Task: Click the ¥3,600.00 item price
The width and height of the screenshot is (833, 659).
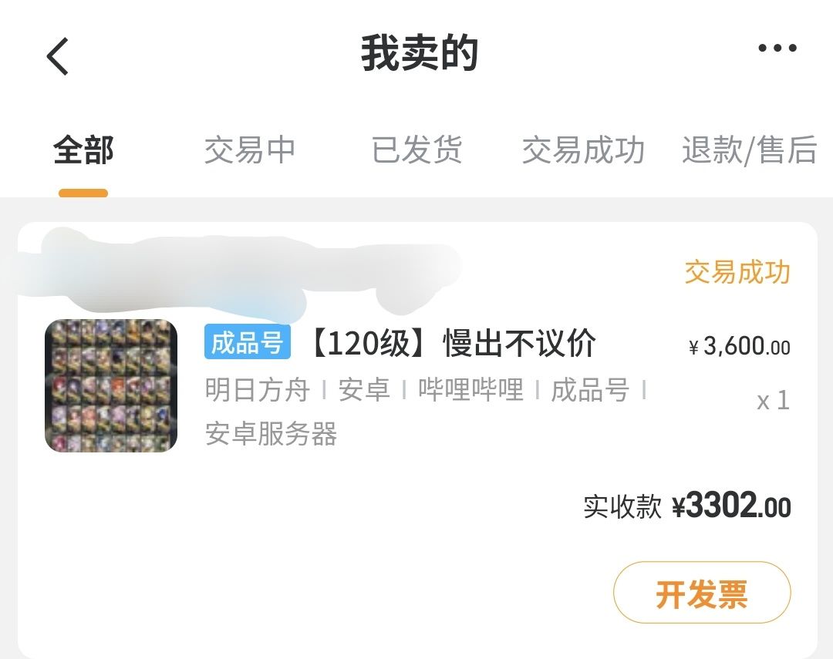Action: tap(740, 347)
